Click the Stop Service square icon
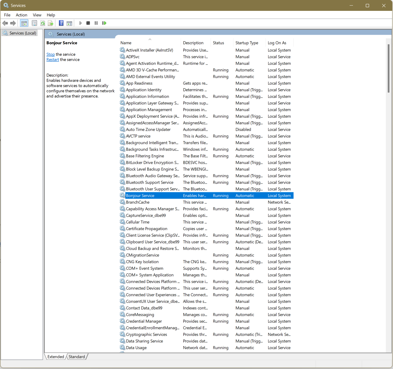 (88, 23)
